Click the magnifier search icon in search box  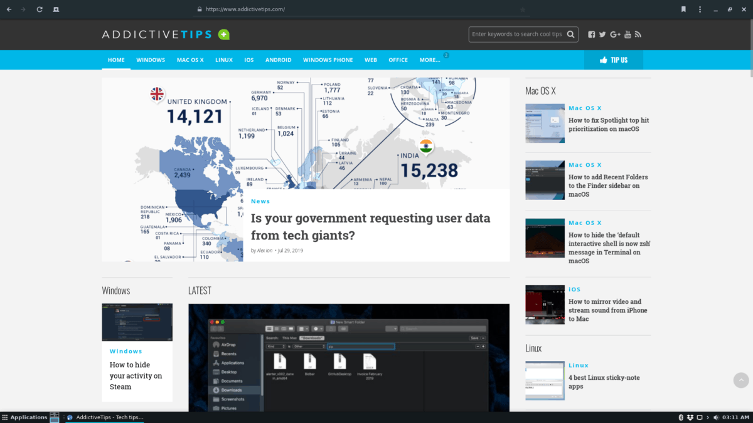570,34
